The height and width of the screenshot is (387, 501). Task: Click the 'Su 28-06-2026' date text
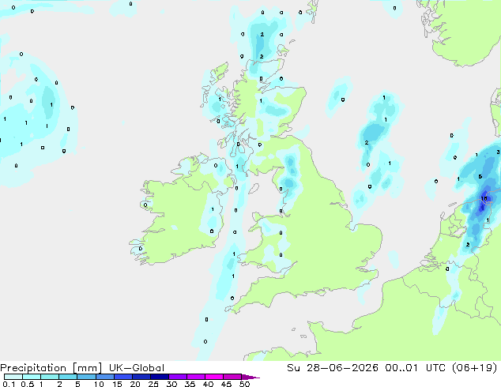click(333, 368)
